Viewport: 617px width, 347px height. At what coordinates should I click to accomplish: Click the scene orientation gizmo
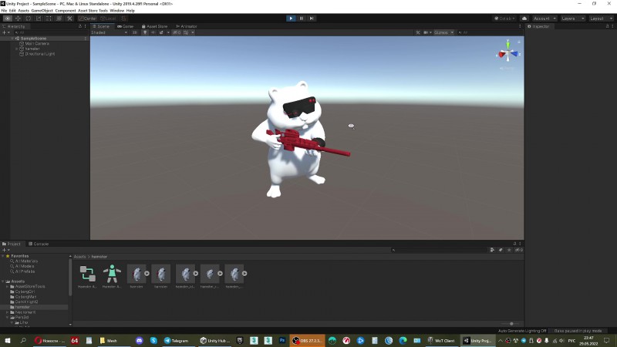508,52
